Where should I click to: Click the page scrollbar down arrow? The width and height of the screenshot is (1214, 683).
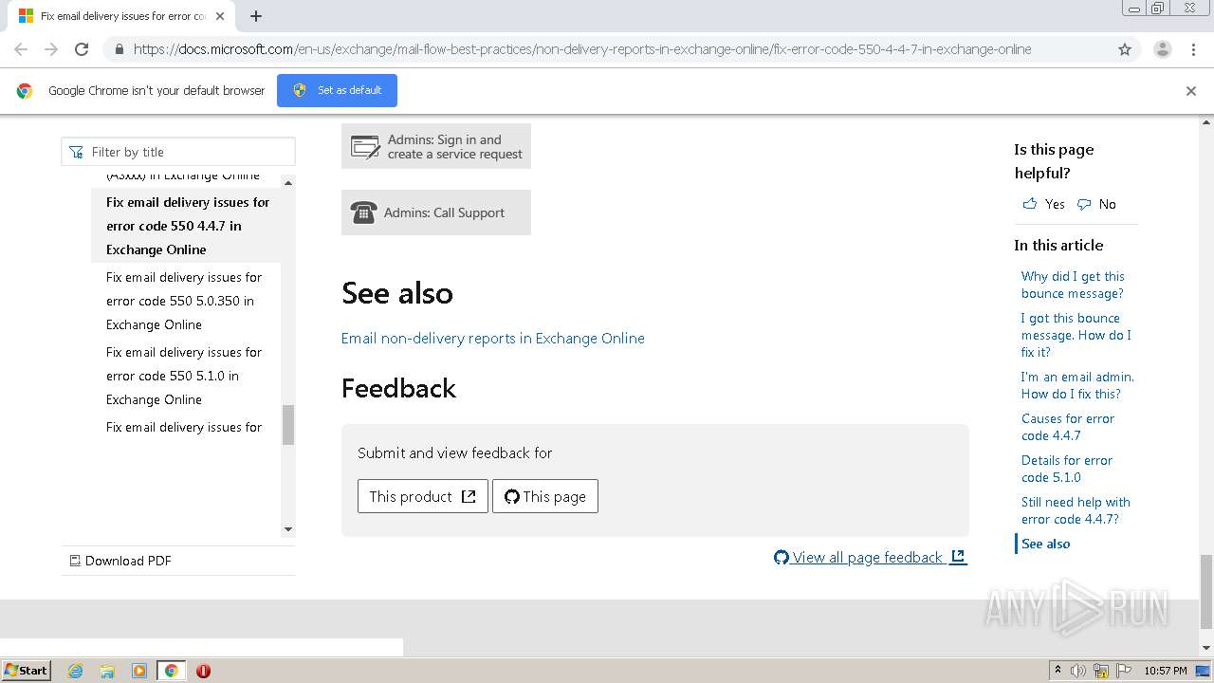[x=1206, y=648]
